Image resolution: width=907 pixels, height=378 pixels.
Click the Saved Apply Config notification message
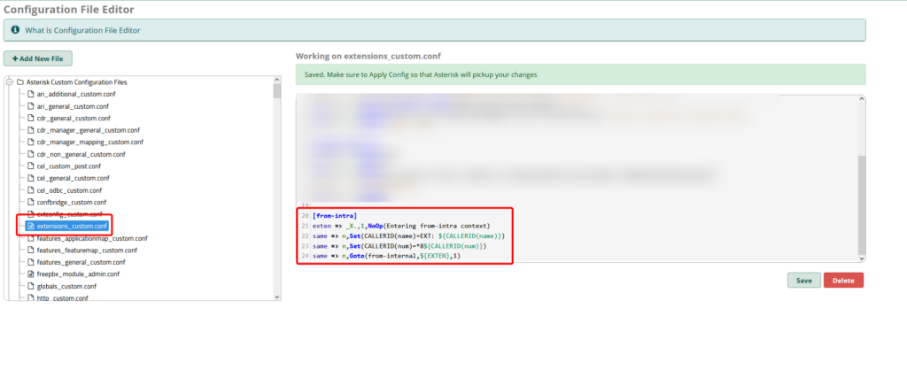click(x=581, y=74)
